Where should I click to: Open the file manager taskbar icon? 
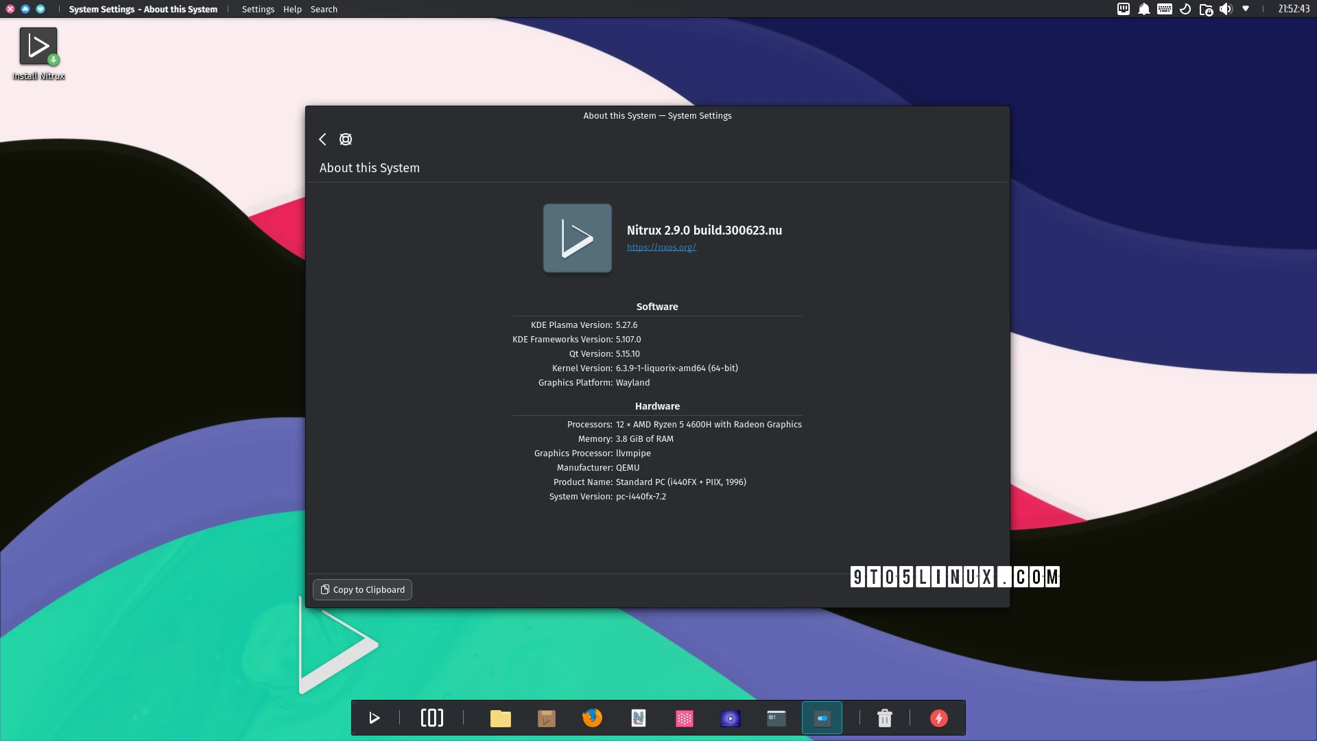tap(501, 718)
